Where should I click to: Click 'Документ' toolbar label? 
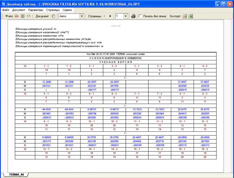click(x=42, y=16)
